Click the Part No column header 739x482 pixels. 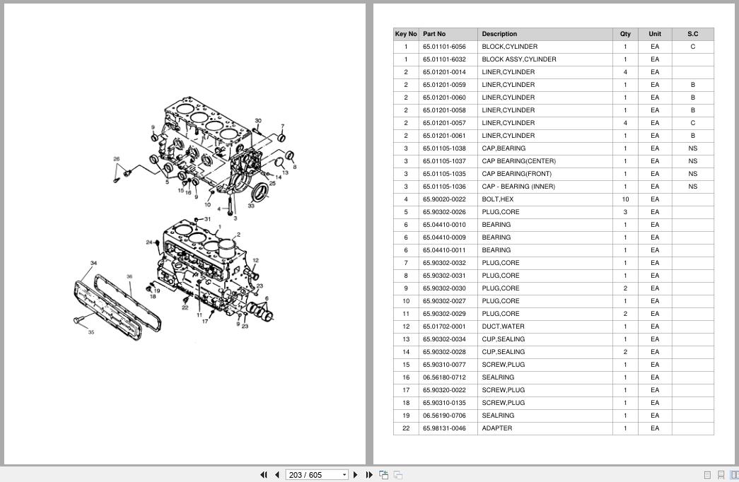[x=448, y=34]
